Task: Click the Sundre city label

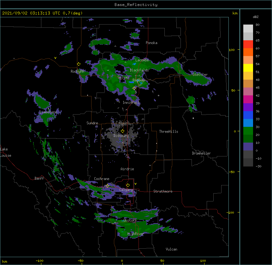Action: coord(92,123)
